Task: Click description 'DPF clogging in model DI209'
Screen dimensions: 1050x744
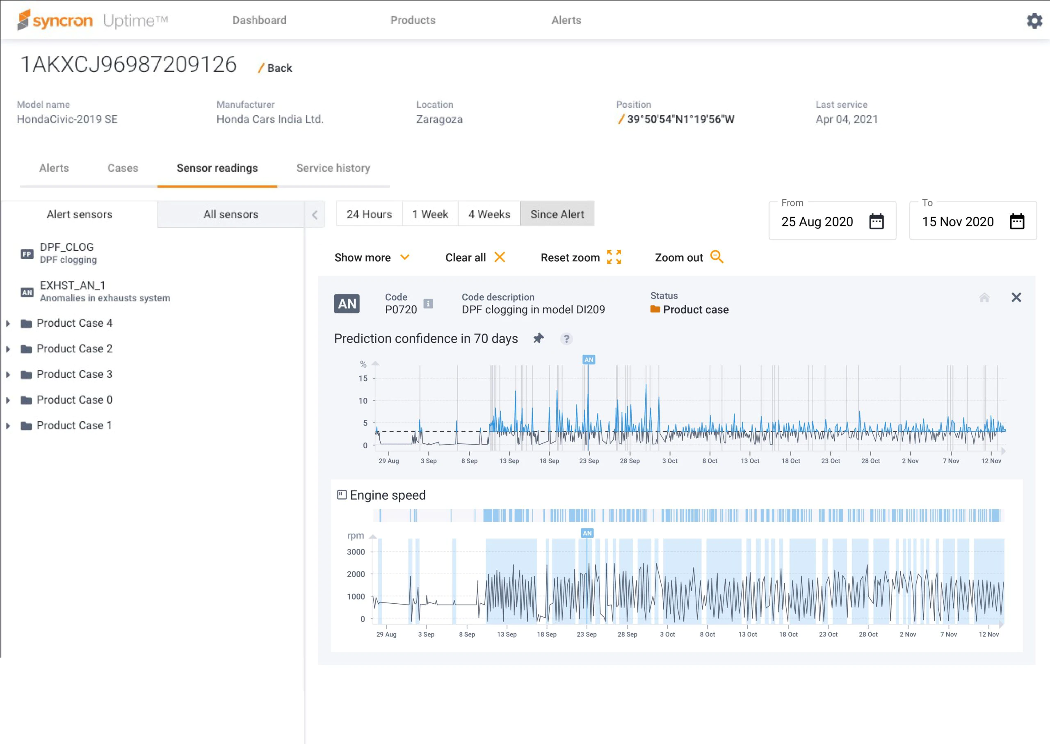Action: pos(533,310)
